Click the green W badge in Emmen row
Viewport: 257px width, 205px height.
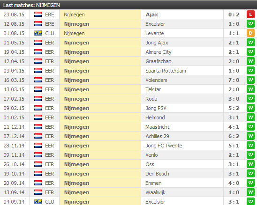click(x=250, y=183)
